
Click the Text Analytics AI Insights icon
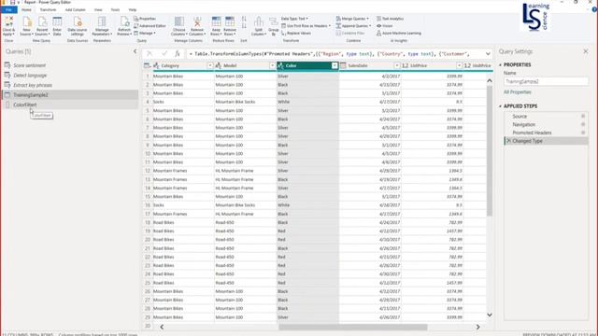(x=391, y=19)
